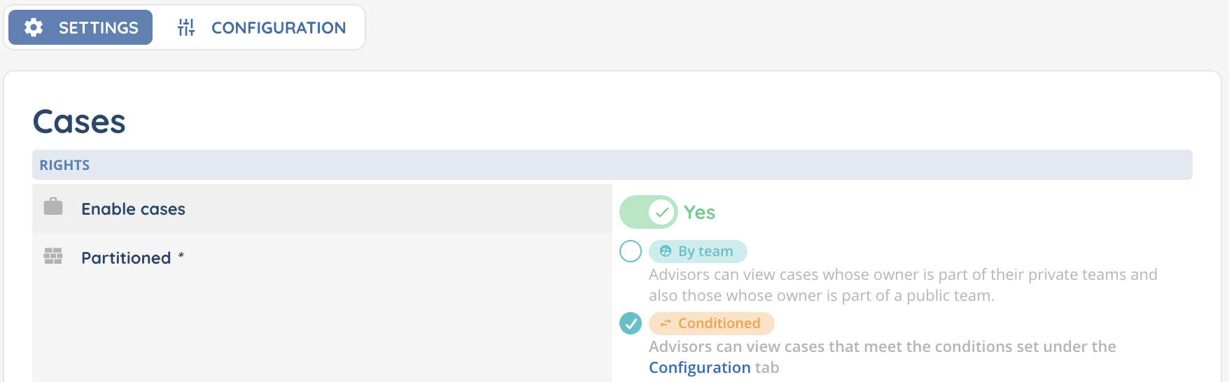
Task: Turn off the Enable cases toggle
Action: pos(648,212)
